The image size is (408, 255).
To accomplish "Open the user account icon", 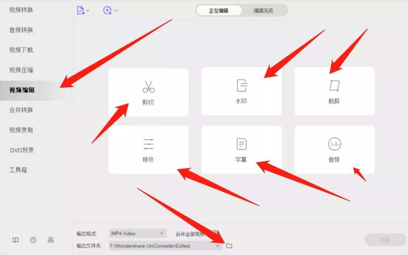I will click(x=51, y=240).
